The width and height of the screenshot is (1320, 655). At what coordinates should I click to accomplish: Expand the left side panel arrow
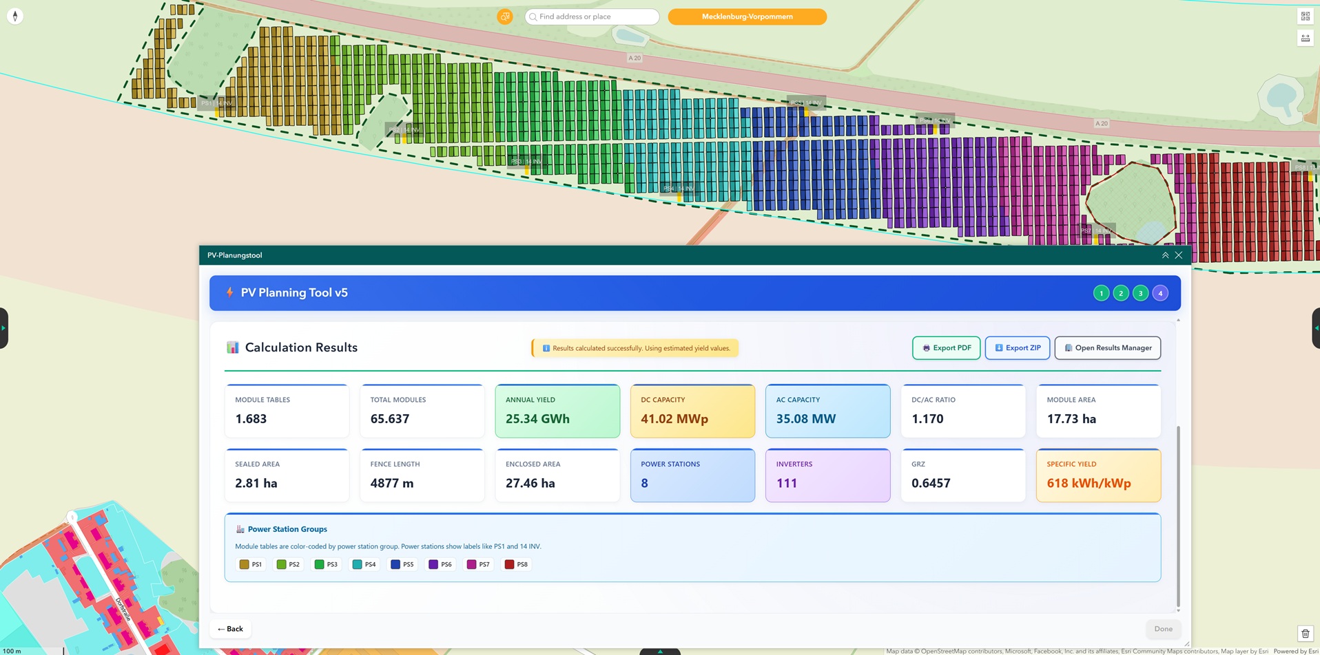(x=3, y=328)
